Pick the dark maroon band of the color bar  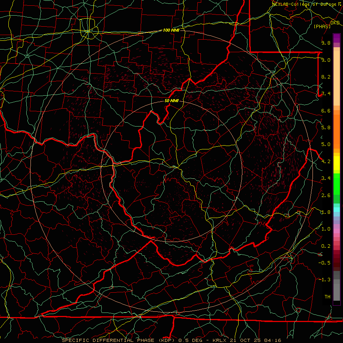[337, 260]
